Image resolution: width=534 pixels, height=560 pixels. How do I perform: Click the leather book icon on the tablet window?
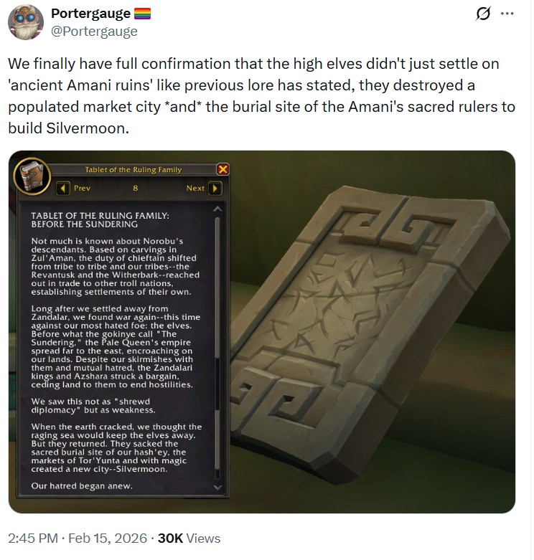(32, 176)
